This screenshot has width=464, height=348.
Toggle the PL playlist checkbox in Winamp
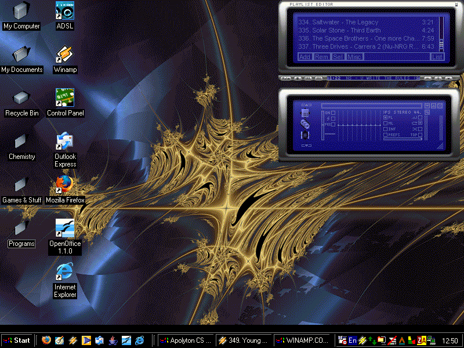(385, 118)
